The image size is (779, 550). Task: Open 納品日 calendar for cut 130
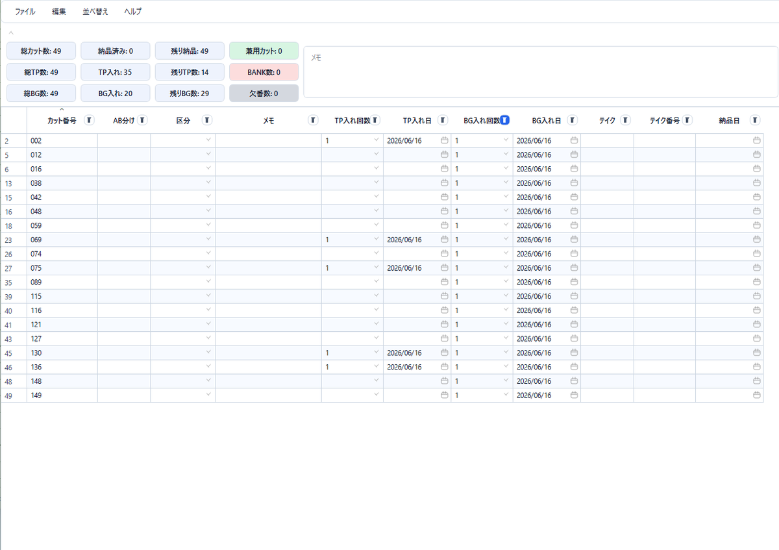757,353
